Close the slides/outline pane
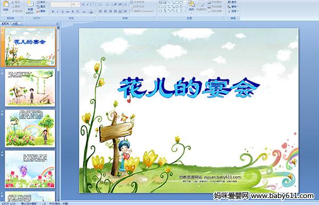Image resolution: width=319 pixels, height=205 pixels. (57, 23)
